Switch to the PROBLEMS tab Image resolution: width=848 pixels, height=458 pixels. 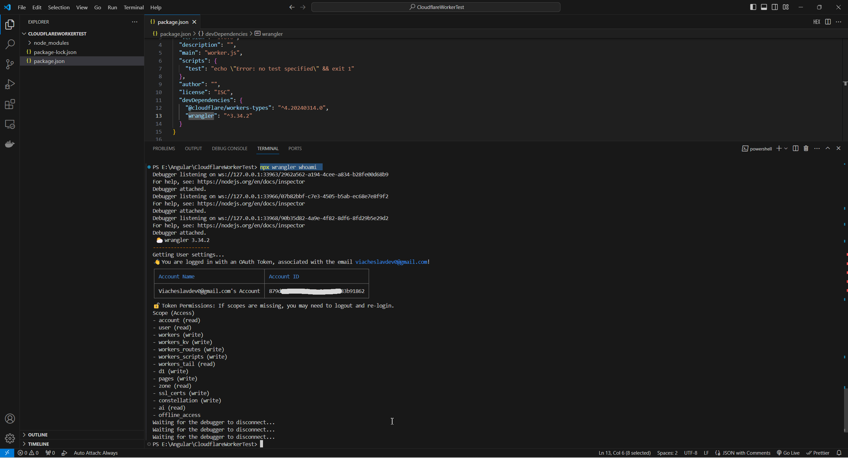164,148
